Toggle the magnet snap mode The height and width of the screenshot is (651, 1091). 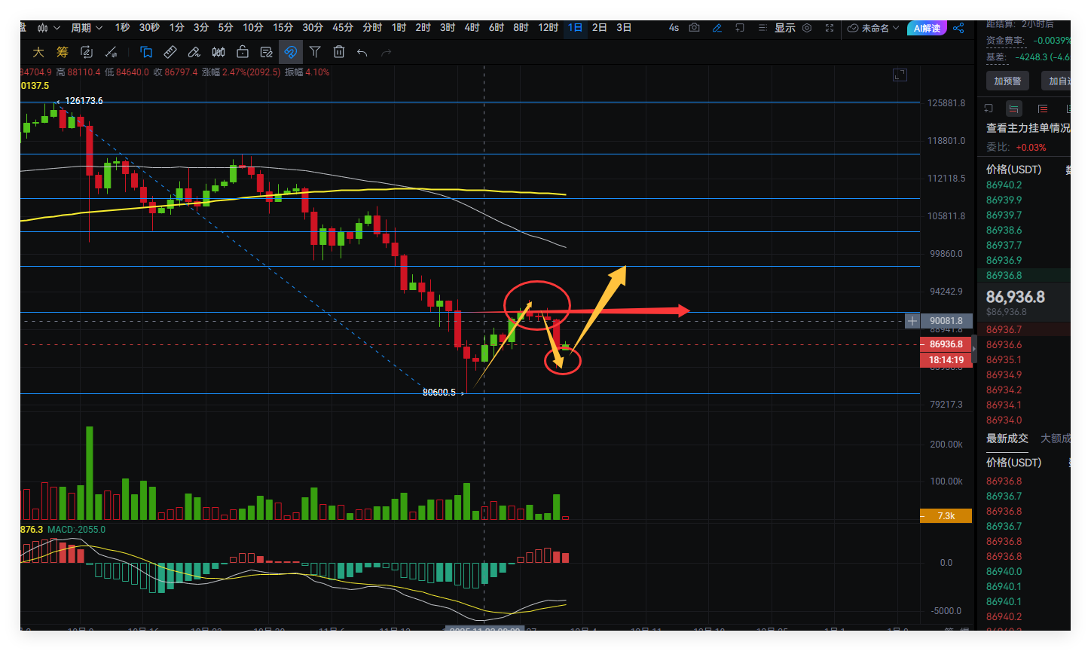pos(291,52)
